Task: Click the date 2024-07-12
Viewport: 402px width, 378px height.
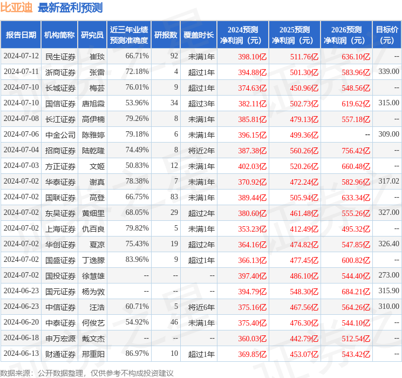Action: tap(21, 56)
